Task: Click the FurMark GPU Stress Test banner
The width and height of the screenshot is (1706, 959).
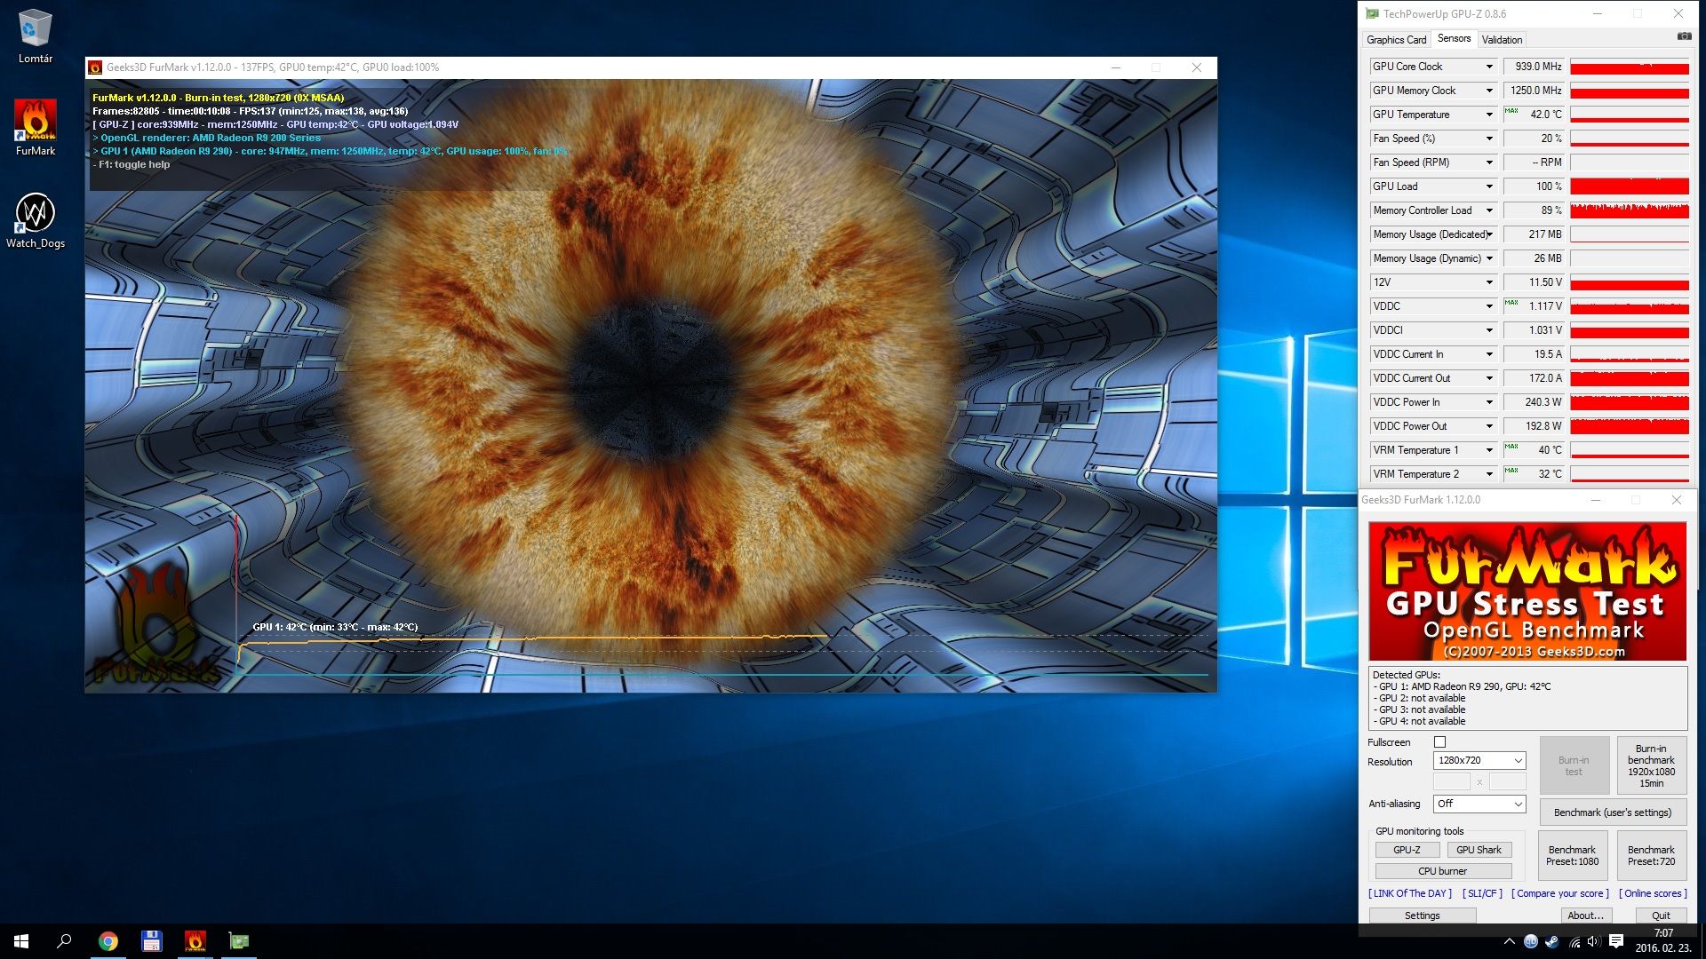Action: [1527, 591]
